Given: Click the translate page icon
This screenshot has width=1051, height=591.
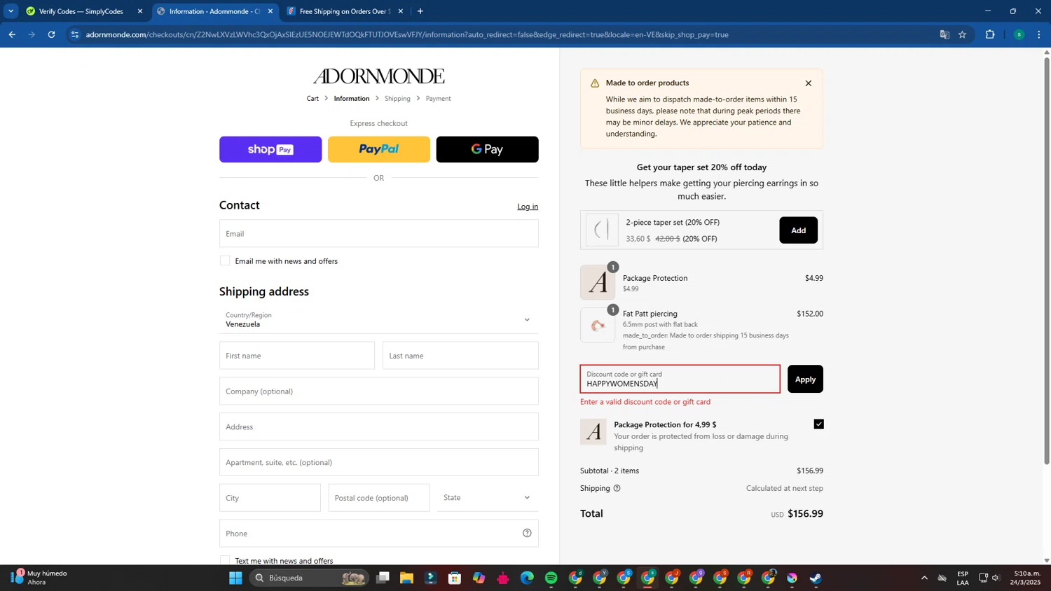Looking at the screenshot, I should point(944,34).
